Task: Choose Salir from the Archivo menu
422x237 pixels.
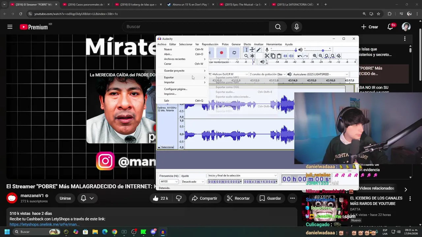Action: click(183, 101)
